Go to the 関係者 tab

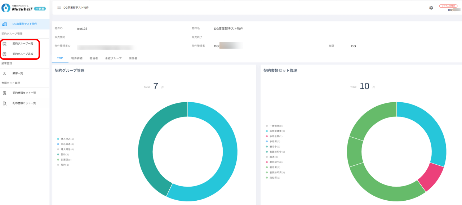[x=133, y=58]
